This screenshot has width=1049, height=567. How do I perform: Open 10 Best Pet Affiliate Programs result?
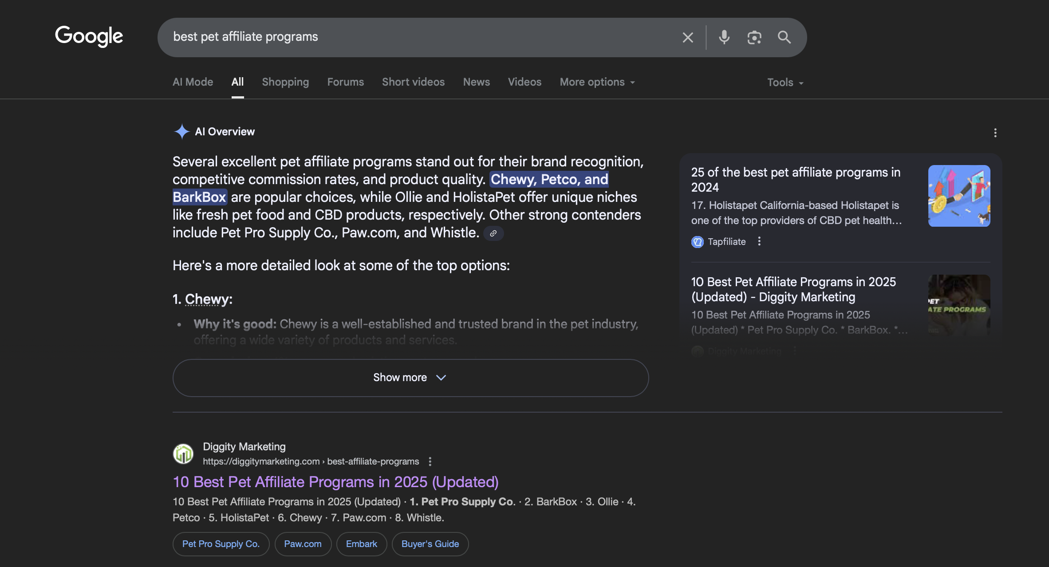(x=335, y=482)
